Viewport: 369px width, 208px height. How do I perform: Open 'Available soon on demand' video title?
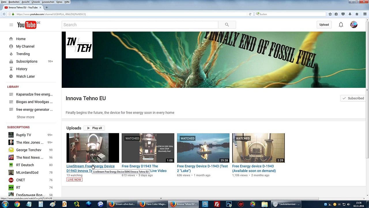(x=254, y=168)
